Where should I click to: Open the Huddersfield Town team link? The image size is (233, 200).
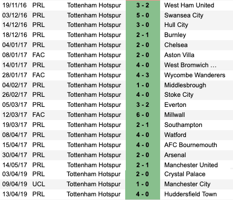pos(191,194)
